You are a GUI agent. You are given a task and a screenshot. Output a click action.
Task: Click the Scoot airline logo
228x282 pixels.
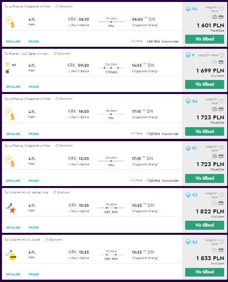pos(13,257)
